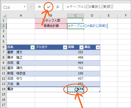Click the table resize handle corner
The width and height of the screenshot is (131, 108).
point(100,91)
